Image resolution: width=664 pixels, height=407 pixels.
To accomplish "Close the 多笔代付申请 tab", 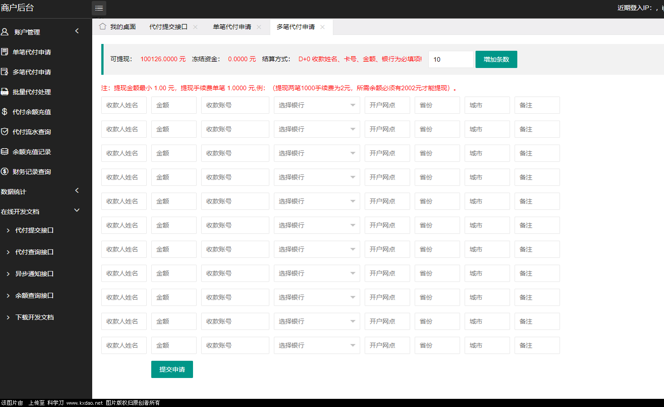I will tap(322, 27).
